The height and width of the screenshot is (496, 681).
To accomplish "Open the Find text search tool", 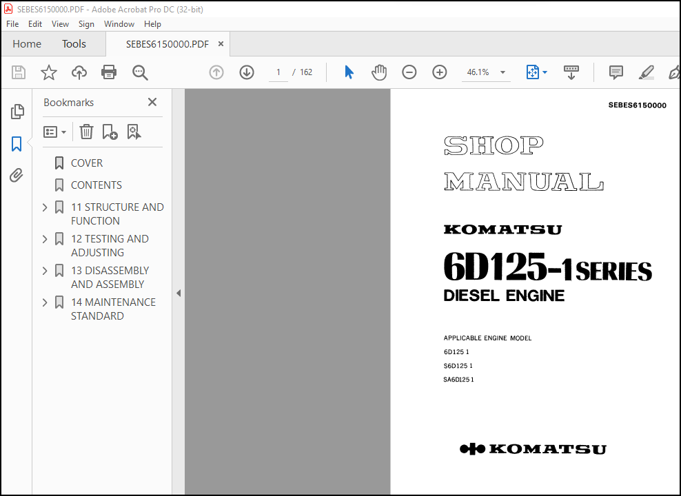I will pyautogui.click(x=140, y=72).
